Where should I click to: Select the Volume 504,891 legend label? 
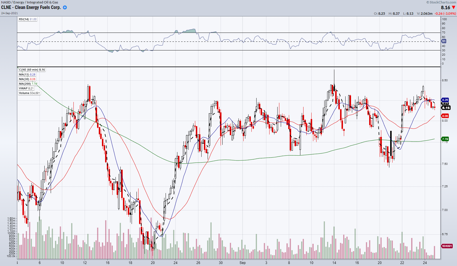pos(29,93)
